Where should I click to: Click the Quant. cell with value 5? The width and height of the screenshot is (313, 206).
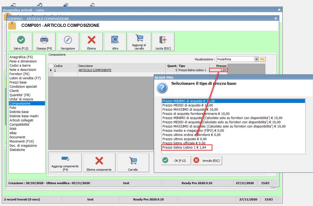(171, 70)
